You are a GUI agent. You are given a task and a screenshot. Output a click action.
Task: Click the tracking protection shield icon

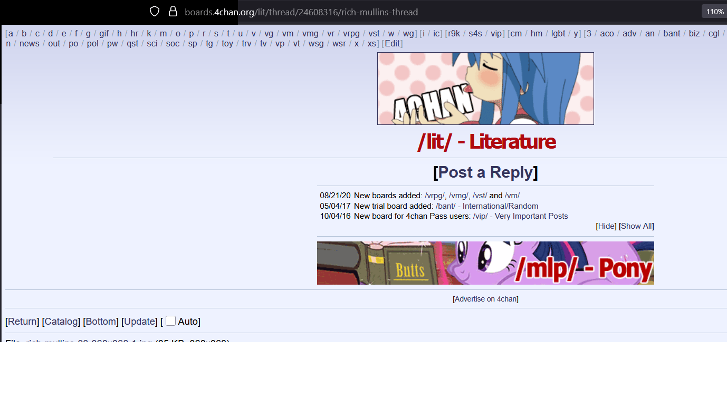pos(155,12)
